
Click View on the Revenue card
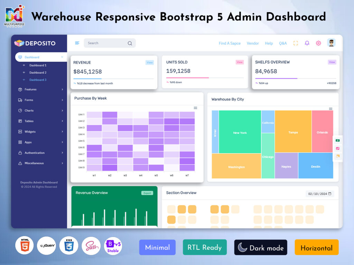pos(149,62)
